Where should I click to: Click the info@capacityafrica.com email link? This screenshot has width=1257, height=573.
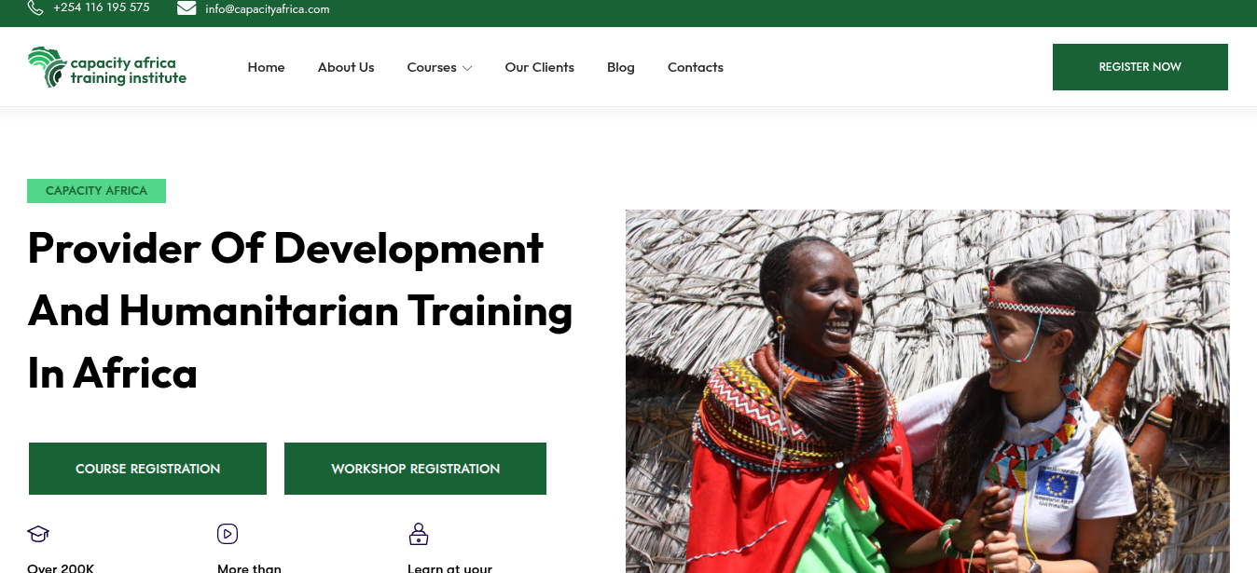[x=268, y=9]
